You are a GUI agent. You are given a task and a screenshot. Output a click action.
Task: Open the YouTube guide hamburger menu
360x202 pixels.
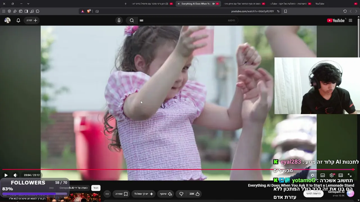point(350,20)
